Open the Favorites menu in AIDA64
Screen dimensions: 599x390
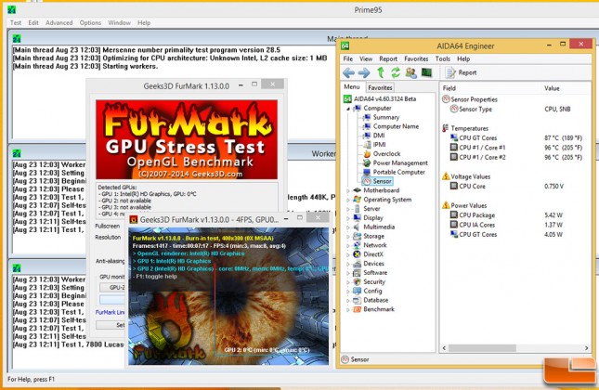click(416, 58)
